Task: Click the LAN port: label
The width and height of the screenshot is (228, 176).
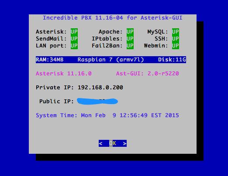Action: point(51,46)
